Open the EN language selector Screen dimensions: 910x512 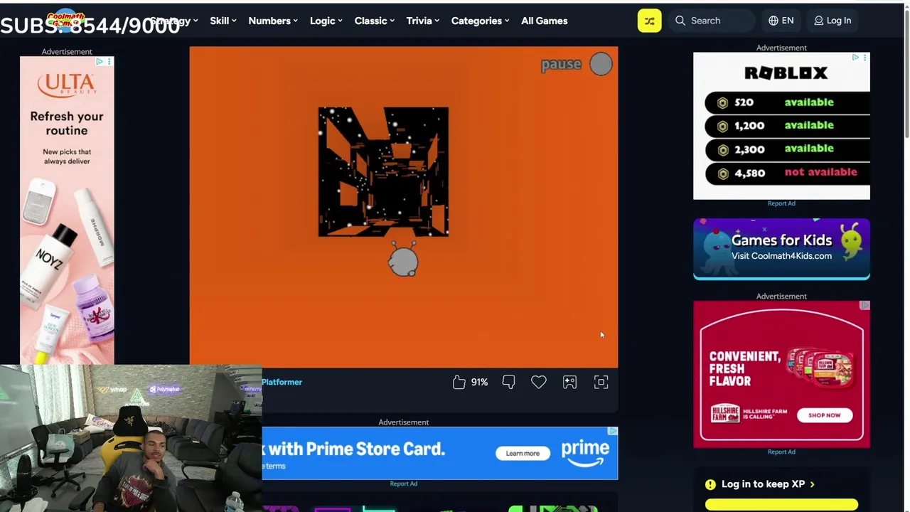pos(781,21)
